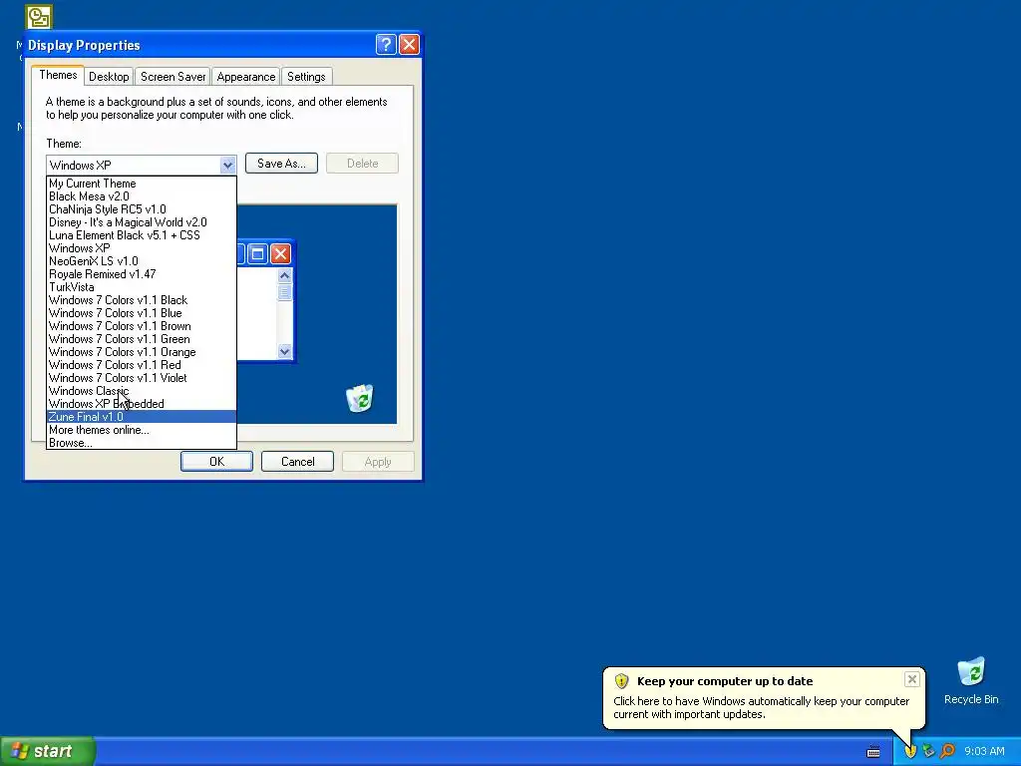This screenshot has height=766, width=1021.
Task: Select Disney - It's a Magical World v2.0
Action: (x=142, y=222)
